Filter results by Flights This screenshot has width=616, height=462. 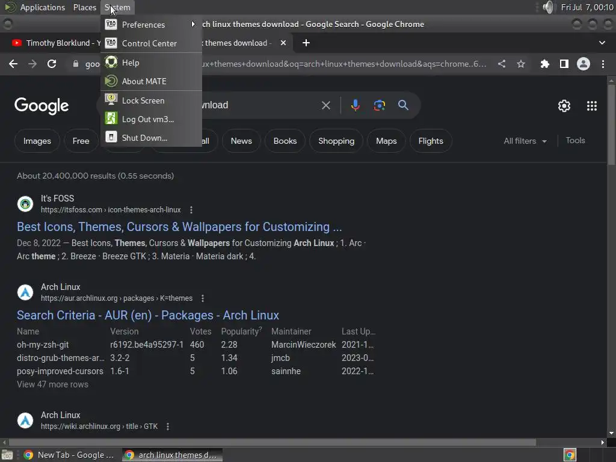[x=431, y=141]
